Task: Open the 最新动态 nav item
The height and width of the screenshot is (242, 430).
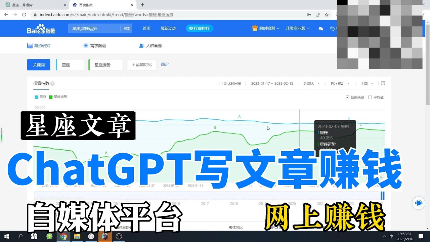Action: 168,29
